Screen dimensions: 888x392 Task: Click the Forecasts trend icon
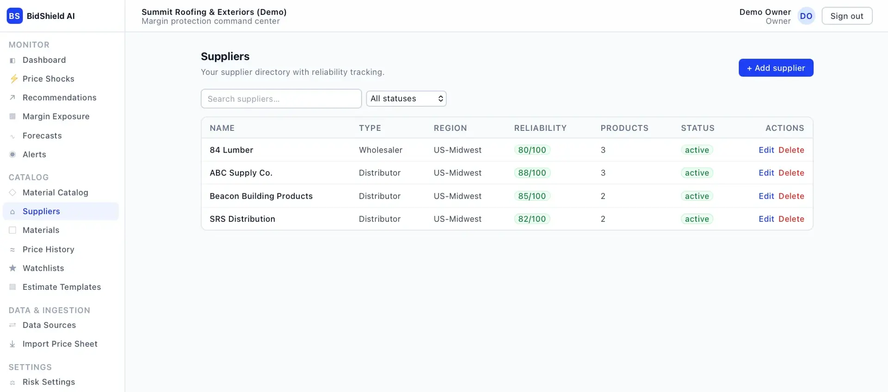click(x=12, y=136)
